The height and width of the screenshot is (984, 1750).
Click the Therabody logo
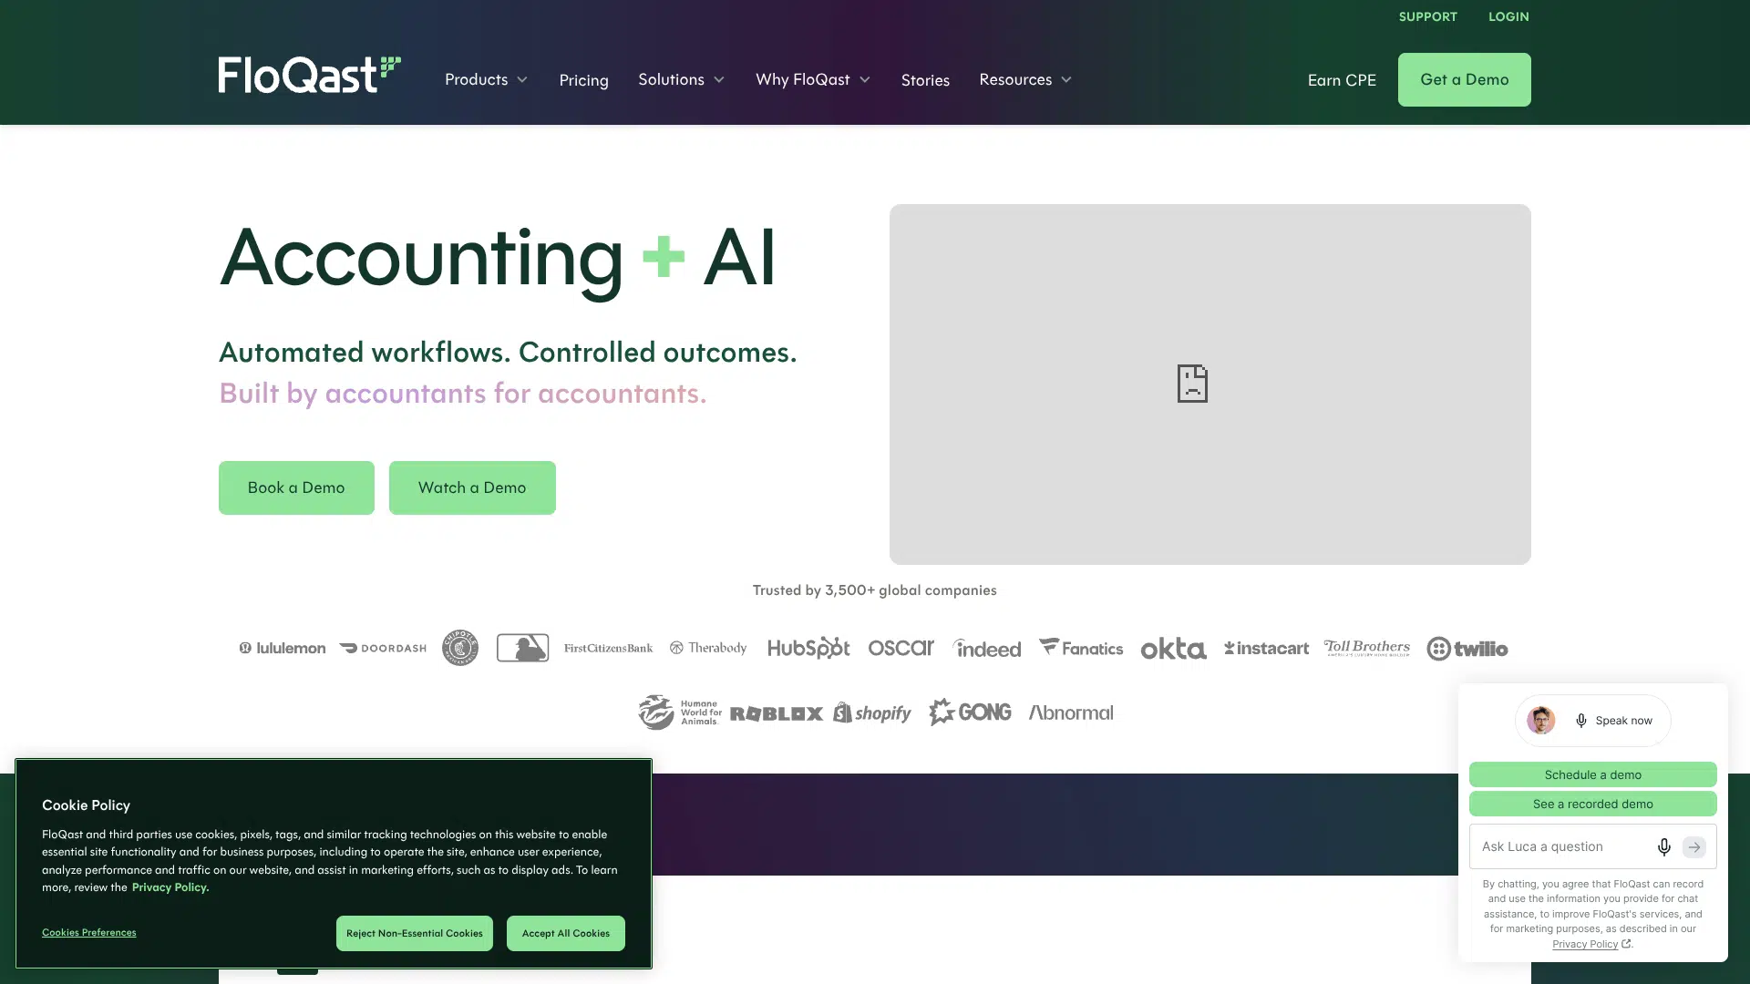pos(708,648)
